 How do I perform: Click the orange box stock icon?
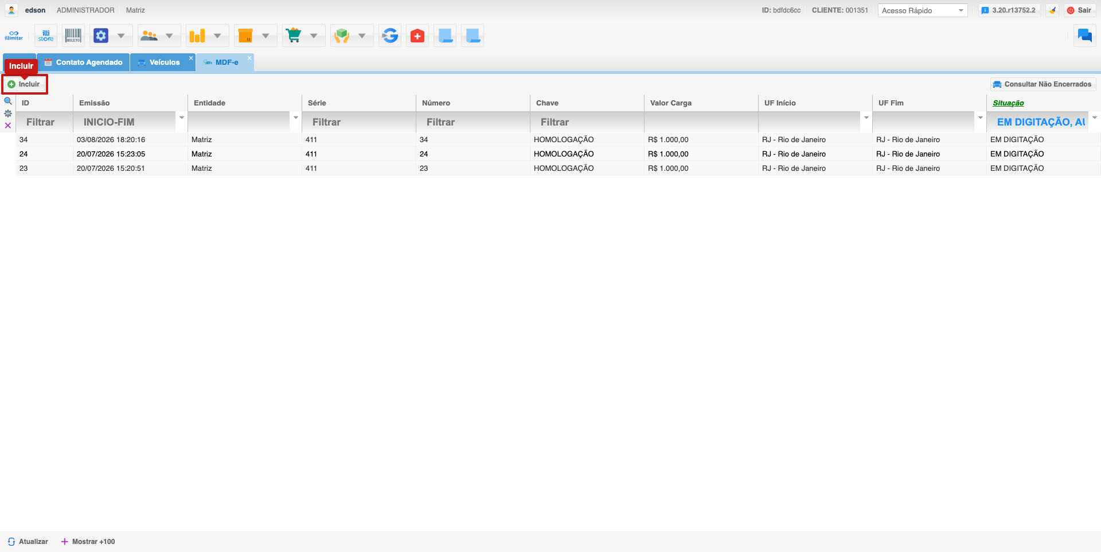coord(245,36)
